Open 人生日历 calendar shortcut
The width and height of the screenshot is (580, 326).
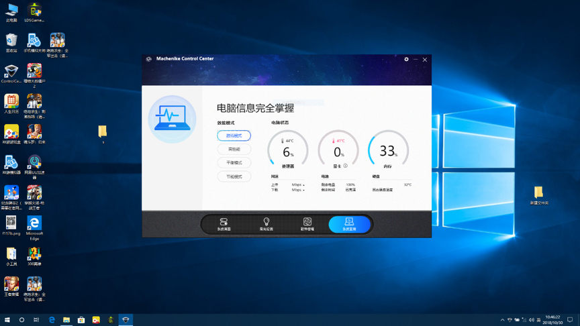[11, 104]
